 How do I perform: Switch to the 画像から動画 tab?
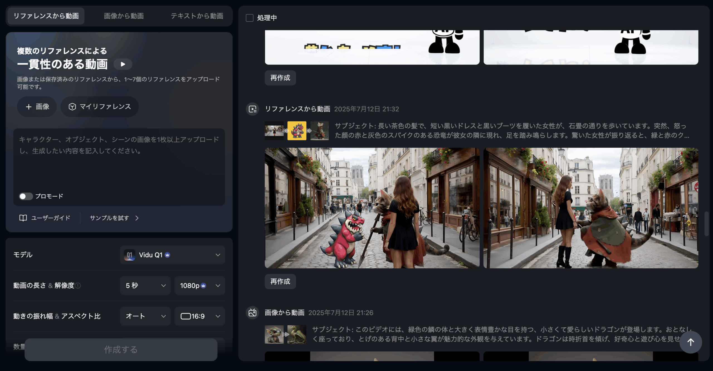124,16
